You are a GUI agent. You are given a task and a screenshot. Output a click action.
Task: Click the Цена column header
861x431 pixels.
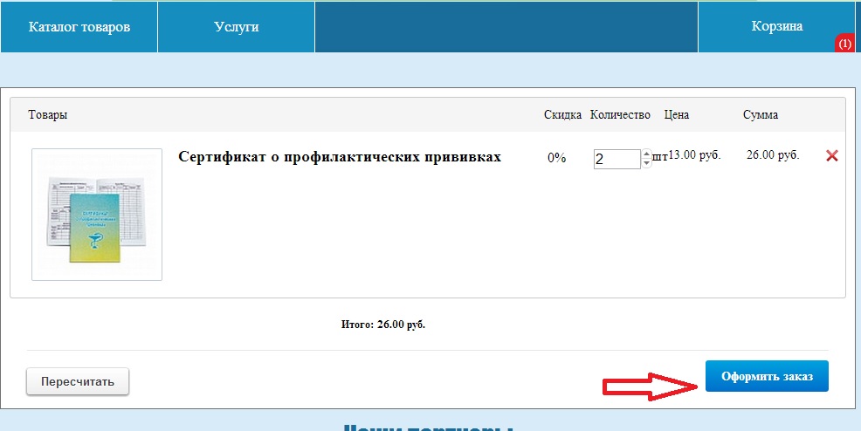pos(677,114)
